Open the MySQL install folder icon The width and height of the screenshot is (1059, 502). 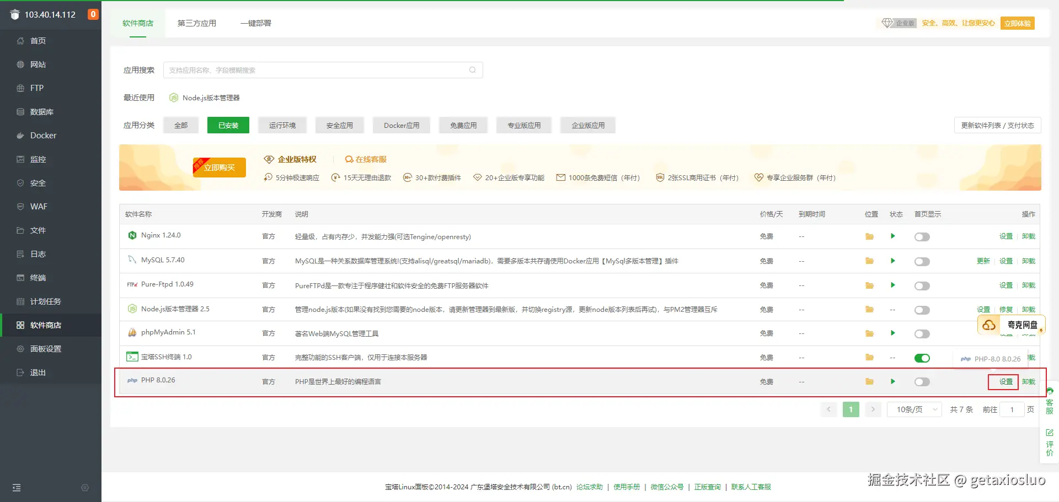point(869,261)
